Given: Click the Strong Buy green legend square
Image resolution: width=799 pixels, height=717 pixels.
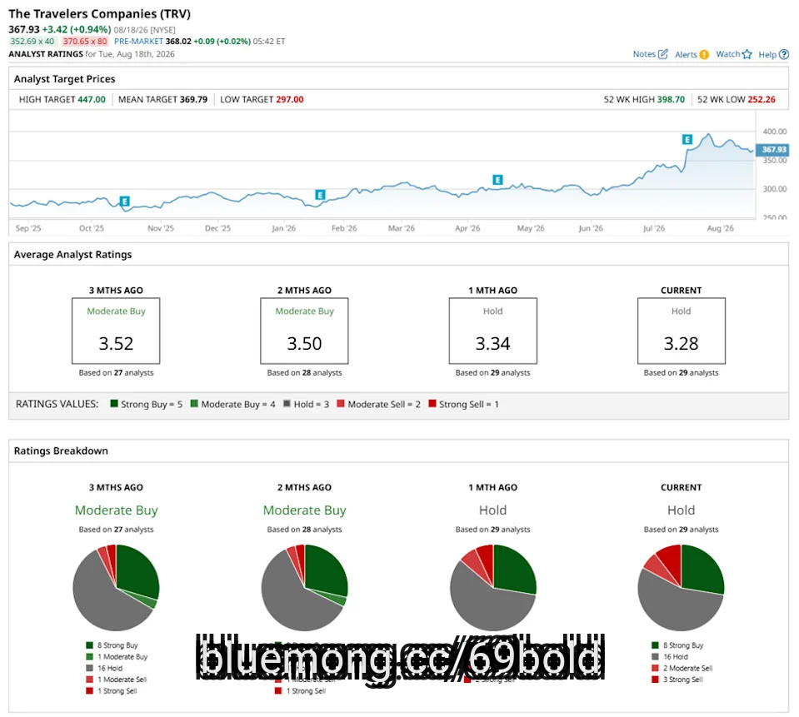Looking at the screenshot, I should (x=114, y=403).
